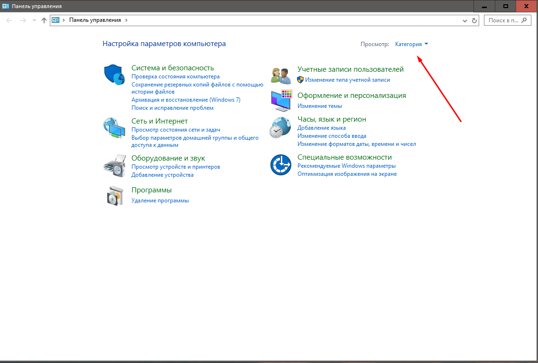Open Часы, язык и регион category
The height and width of the screenshot is (363, 538).
pos(332,119)
